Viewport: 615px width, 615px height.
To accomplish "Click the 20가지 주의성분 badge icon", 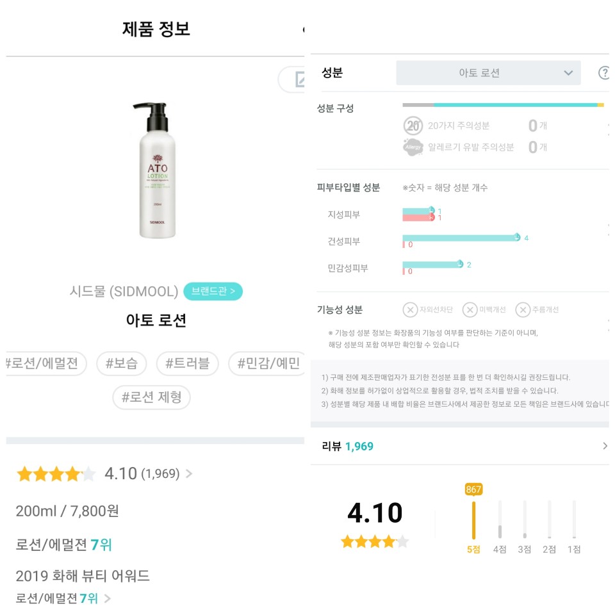I will tap(413, 126).
